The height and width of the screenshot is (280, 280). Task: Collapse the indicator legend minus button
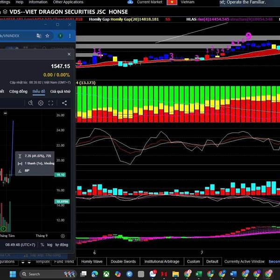[5, 113]
